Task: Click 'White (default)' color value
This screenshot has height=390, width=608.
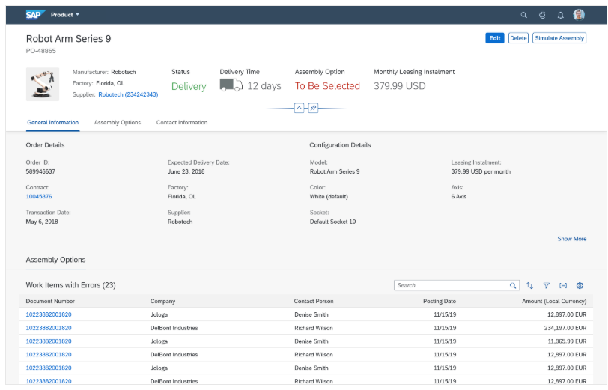Action: point(329,197)
